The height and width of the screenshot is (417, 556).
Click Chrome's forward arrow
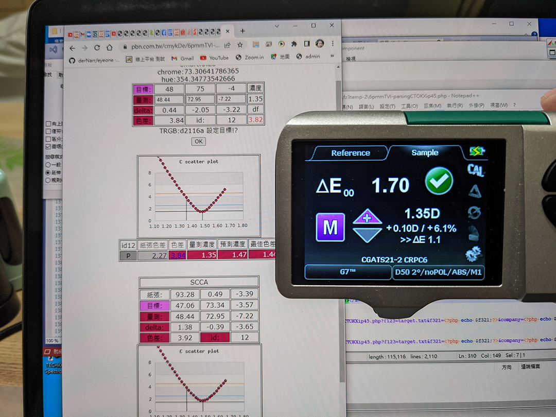[x=84, y=48]
